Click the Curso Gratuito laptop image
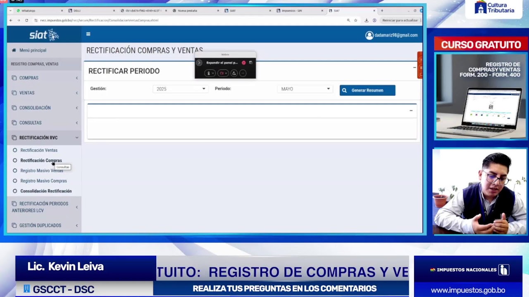This screenshot has height=297, width=529. pyautogui.click(x=481, y=97)
